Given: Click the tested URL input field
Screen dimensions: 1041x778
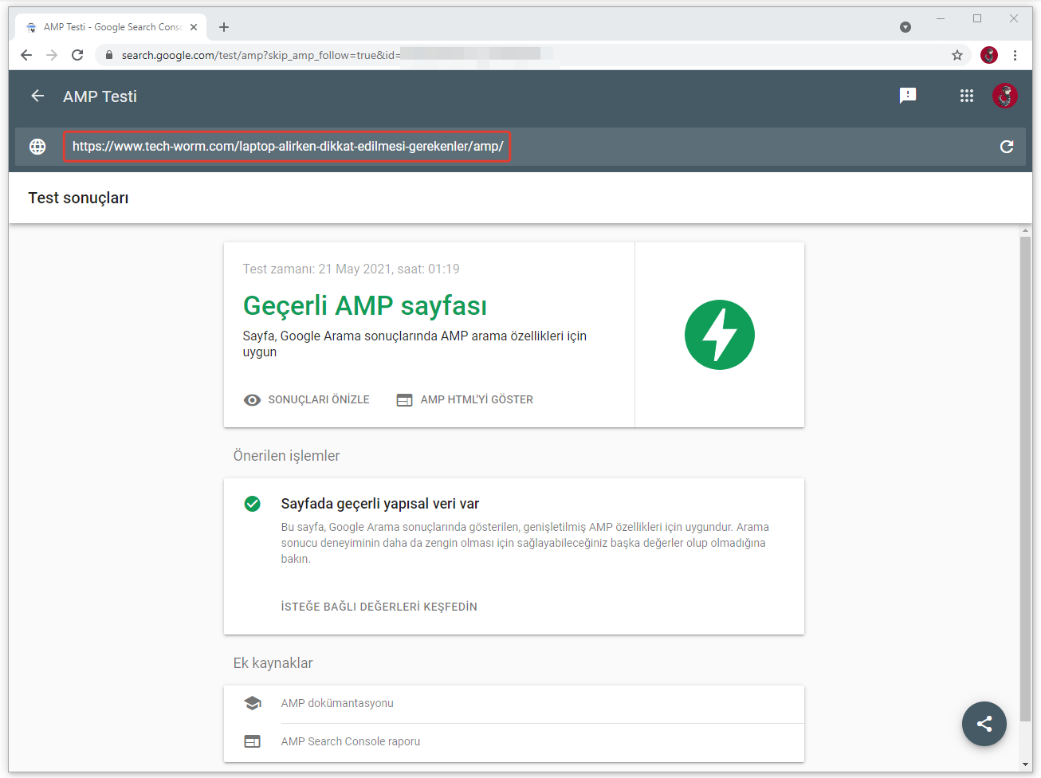Looking at the screenshot, I should 287,147.
